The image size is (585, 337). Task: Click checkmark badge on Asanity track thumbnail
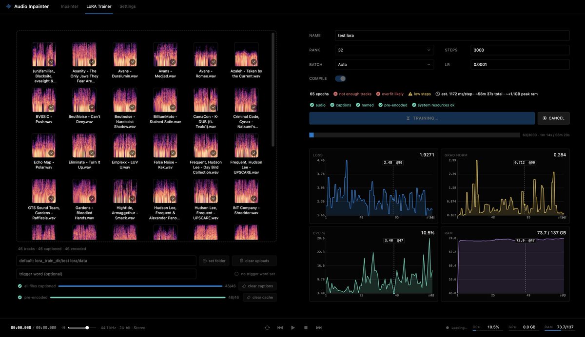point(92,62)
